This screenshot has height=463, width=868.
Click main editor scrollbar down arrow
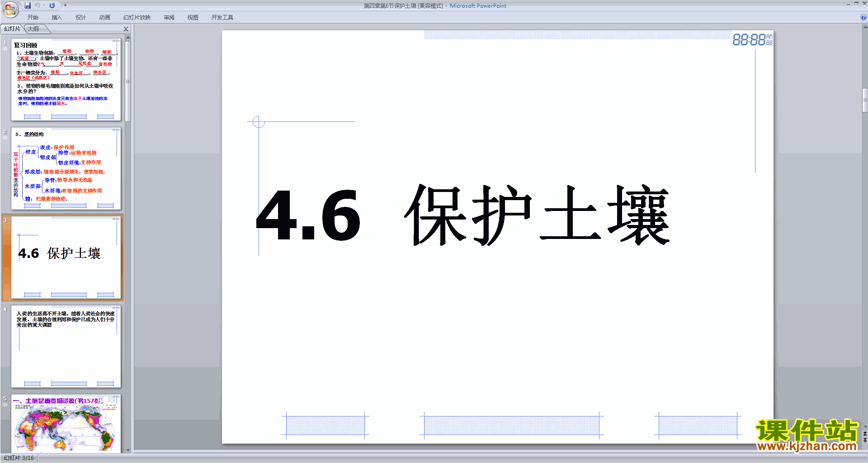[x=865, y=426]
